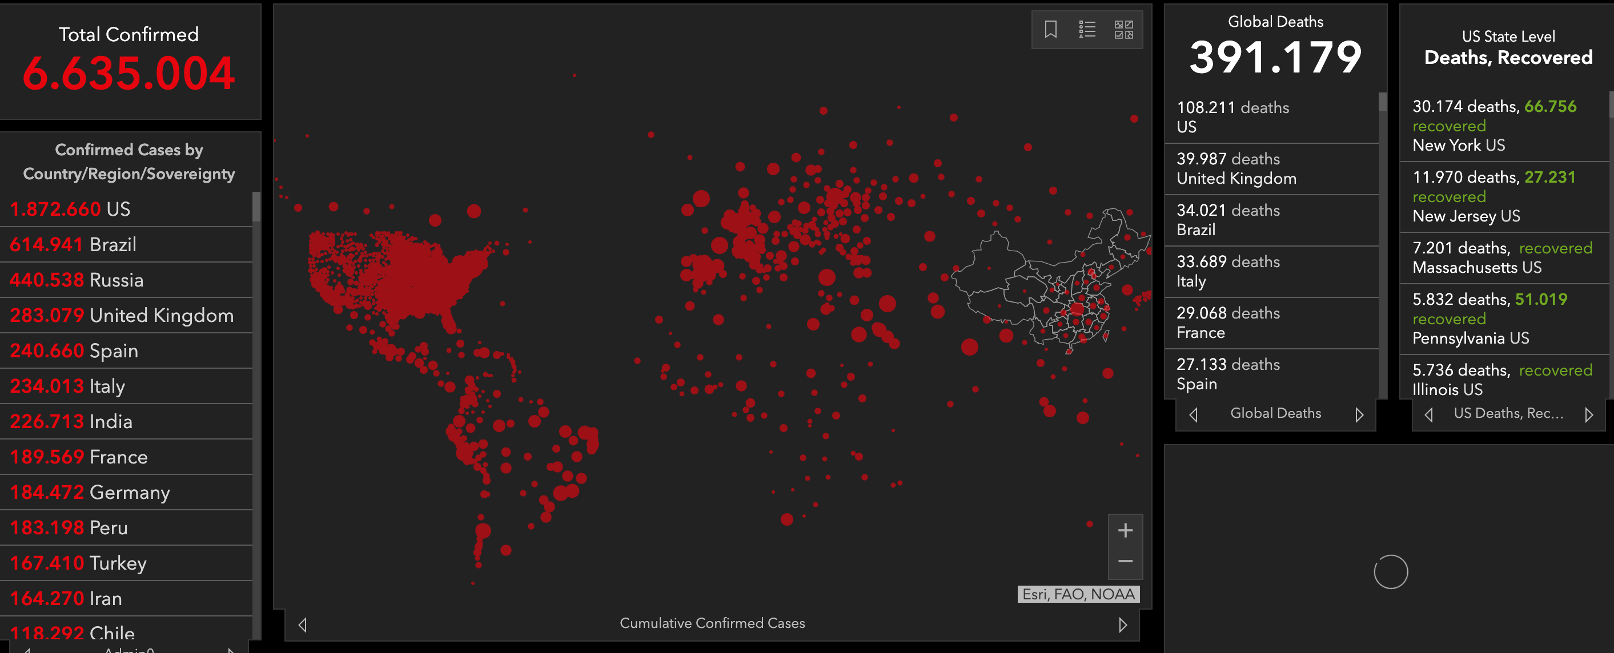
Task: Go to next map view using right arrow
Action: point(1122,624)
